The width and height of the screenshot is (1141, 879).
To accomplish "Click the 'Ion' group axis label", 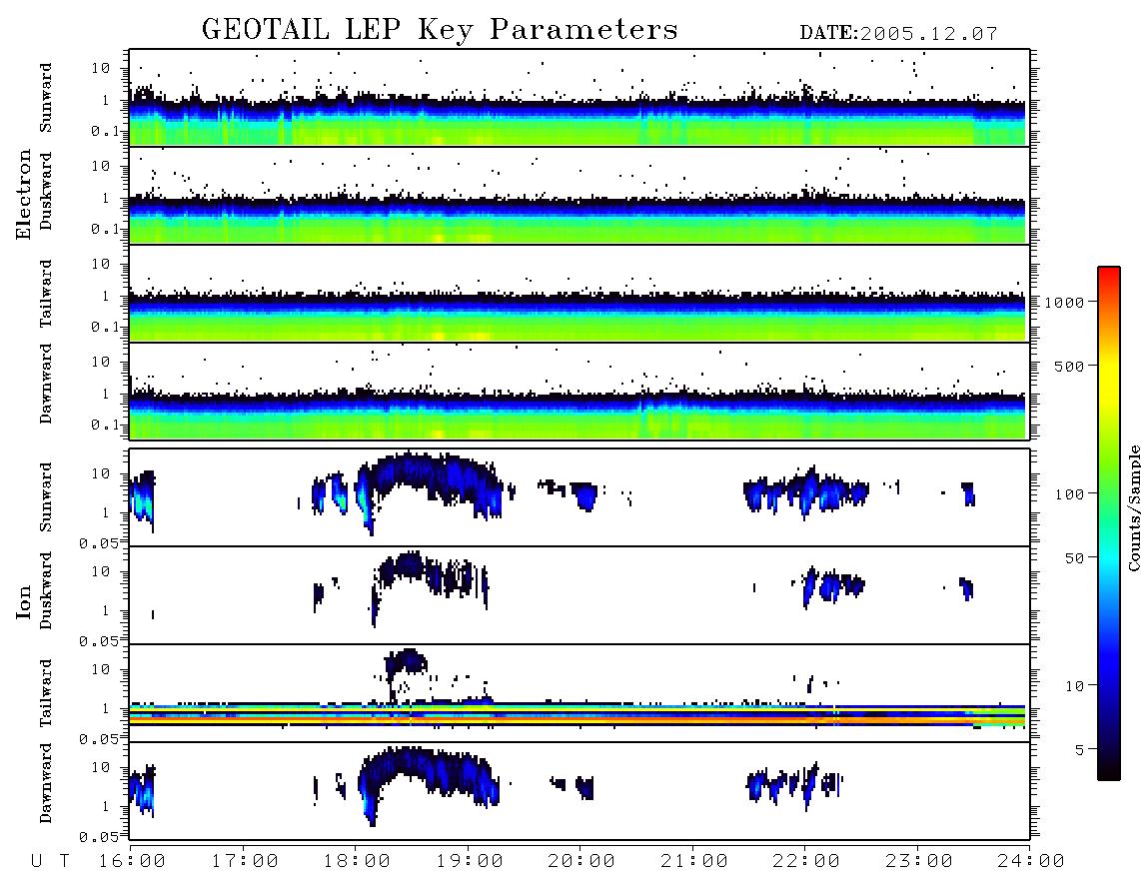I will point(24,602).
